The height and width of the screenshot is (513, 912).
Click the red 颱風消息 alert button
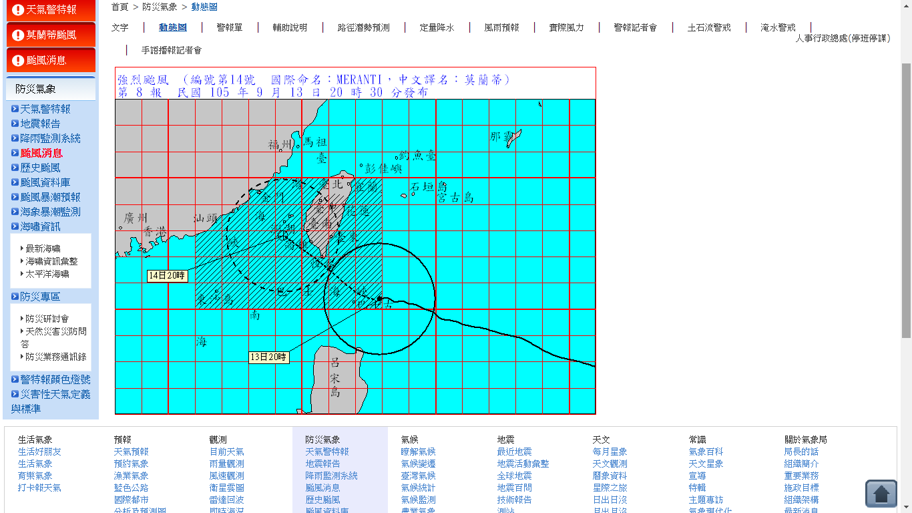click(51, 60)
